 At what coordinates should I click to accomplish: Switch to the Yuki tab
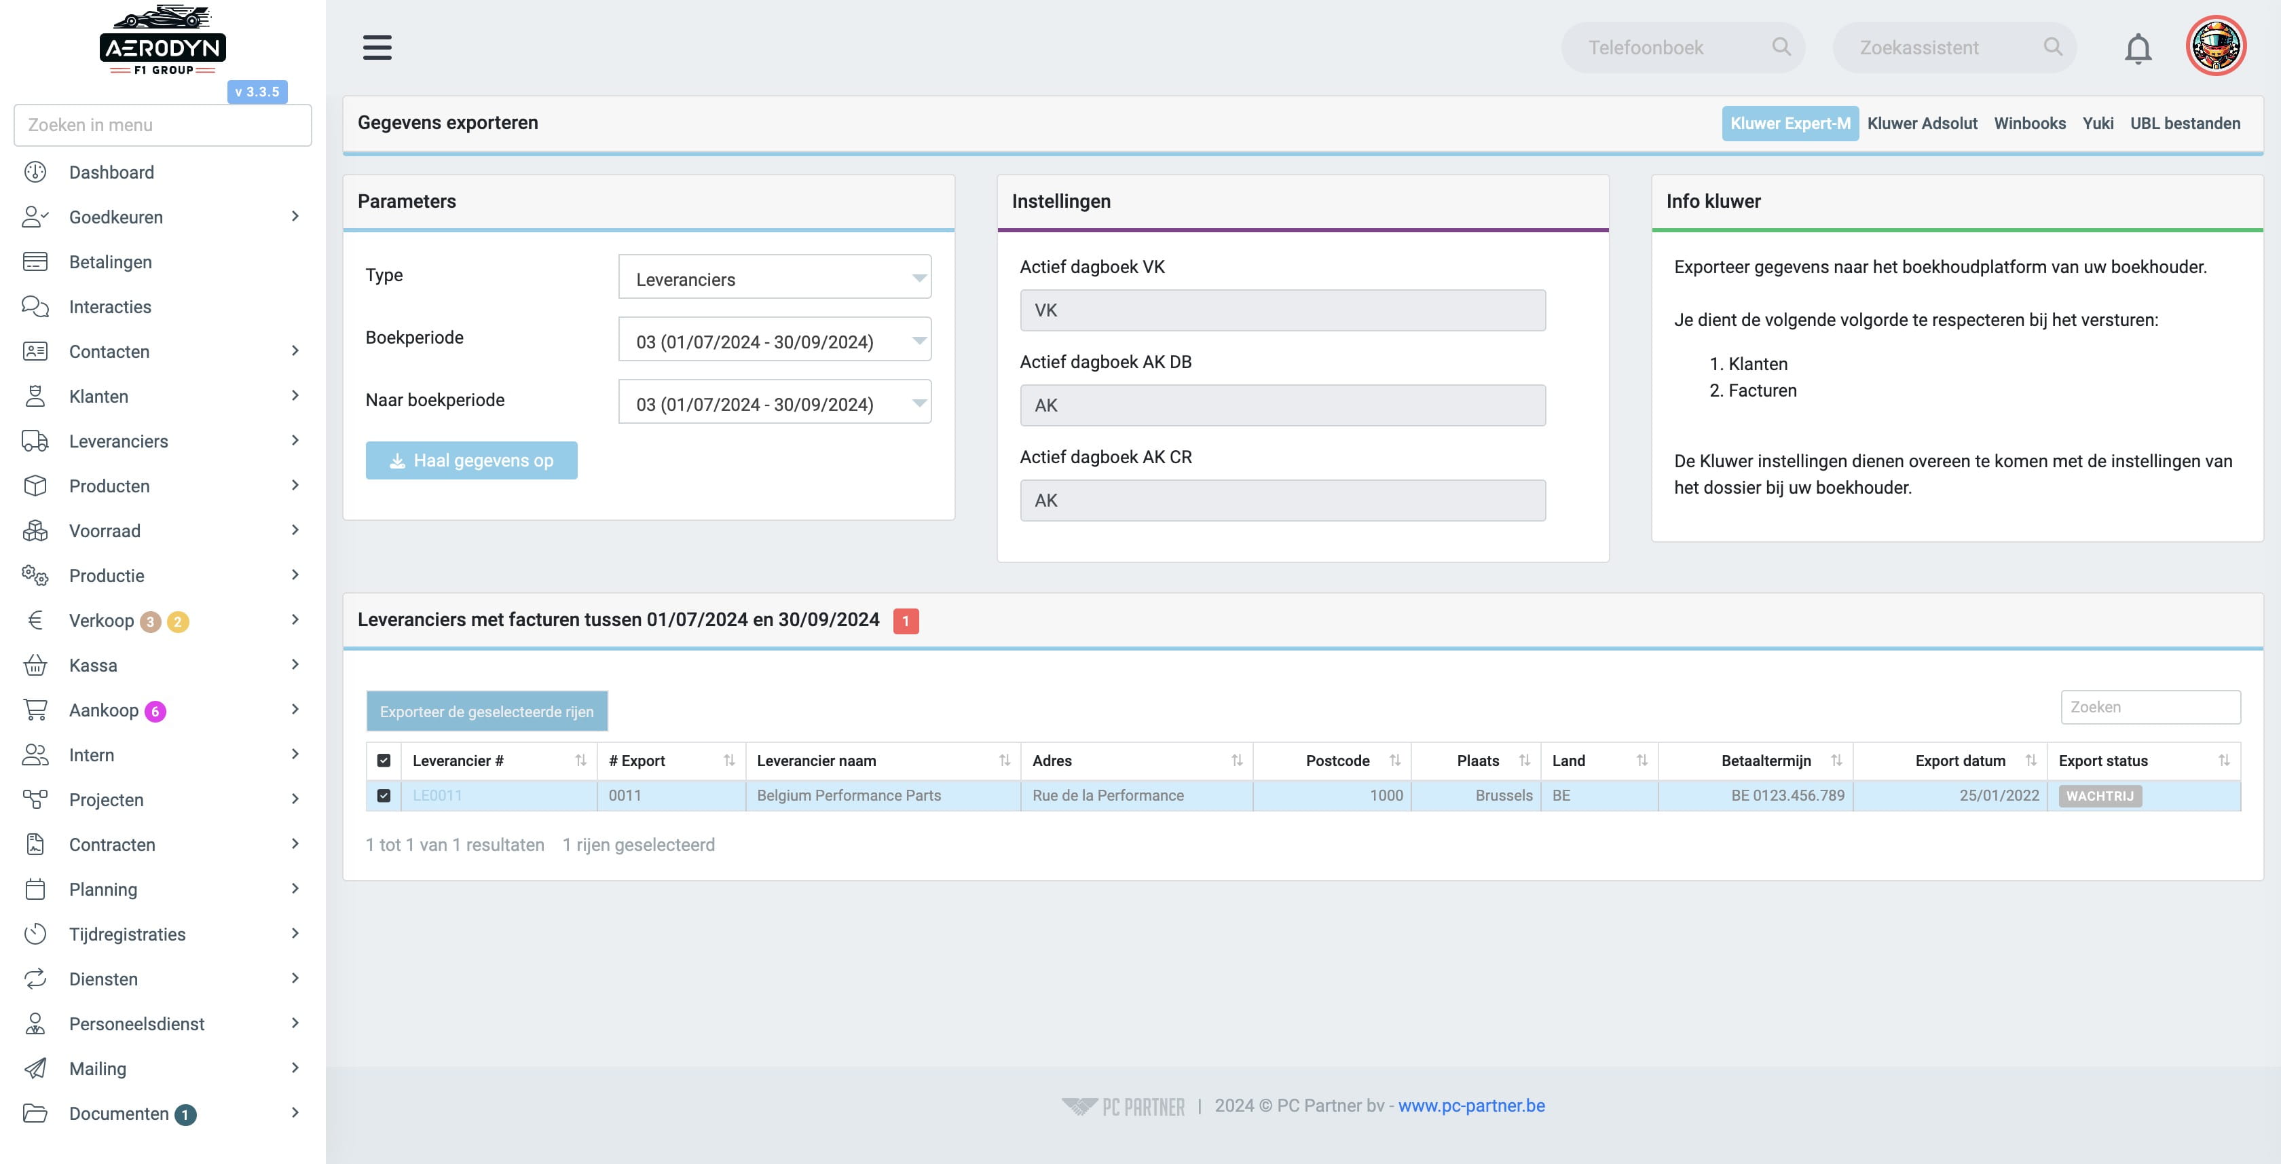(x=2098, y=123)
